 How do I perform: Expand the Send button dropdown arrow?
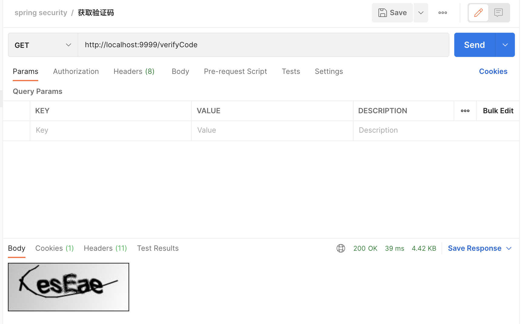click(x=505, y=45)
